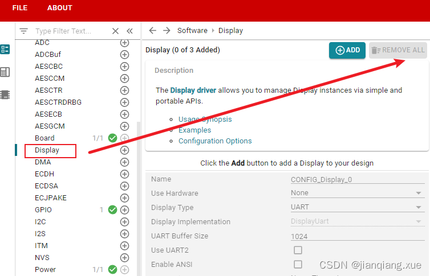The width and height of the screenshot is (430, 276).
Task: Open the Display Type dropdown
Action: point(358,207)
